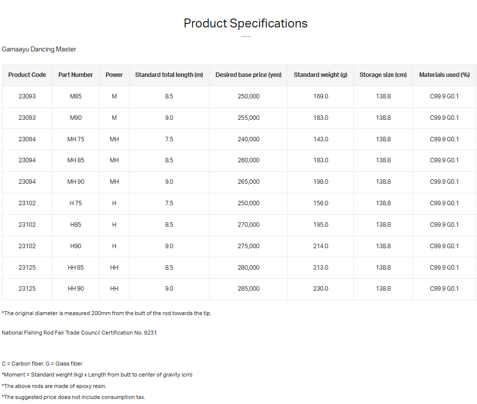Select the Materials used (%) column header
Image resolution: width=477 pixels, height=404 pixels.
coord(444,75)
